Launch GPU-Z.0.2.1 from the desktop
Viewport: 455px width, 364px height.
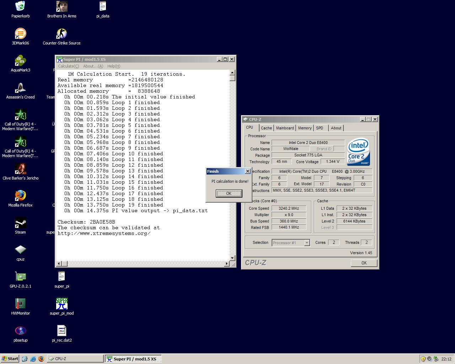pos(20,277)
